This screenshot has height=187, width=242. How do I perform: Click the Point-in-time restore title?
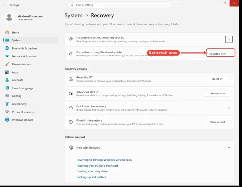pyautogui.click(x=90, y=120)
